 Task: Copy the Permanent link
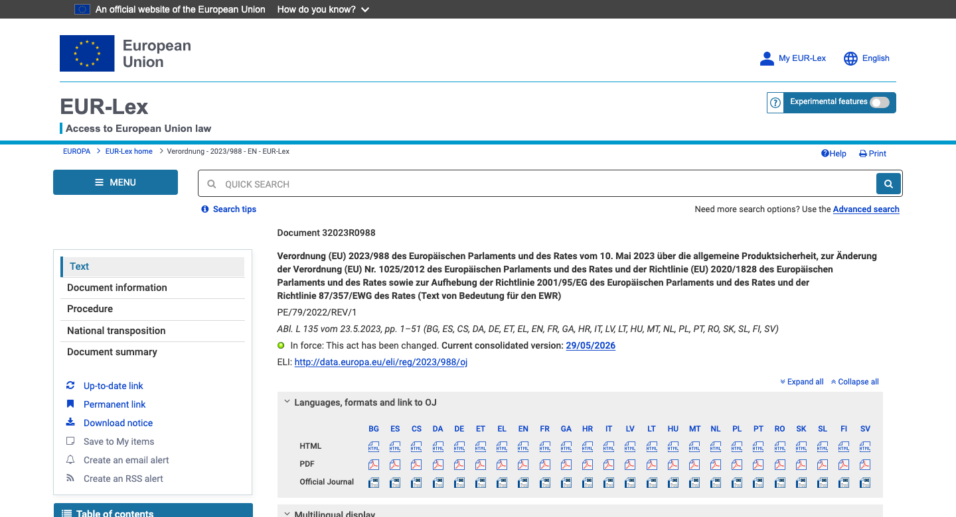[114, 404]
